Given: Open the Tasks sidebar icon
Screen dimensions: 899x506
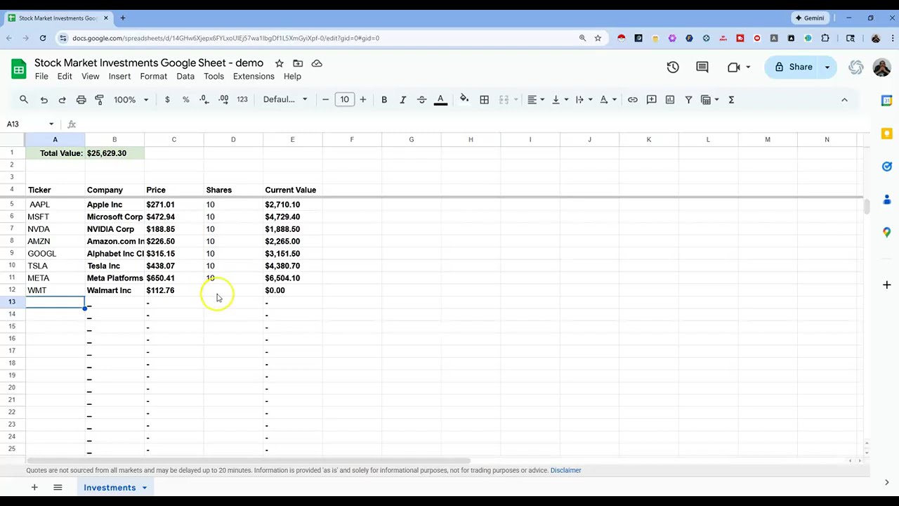Looking at the screenshot, I should coord(886,167).
